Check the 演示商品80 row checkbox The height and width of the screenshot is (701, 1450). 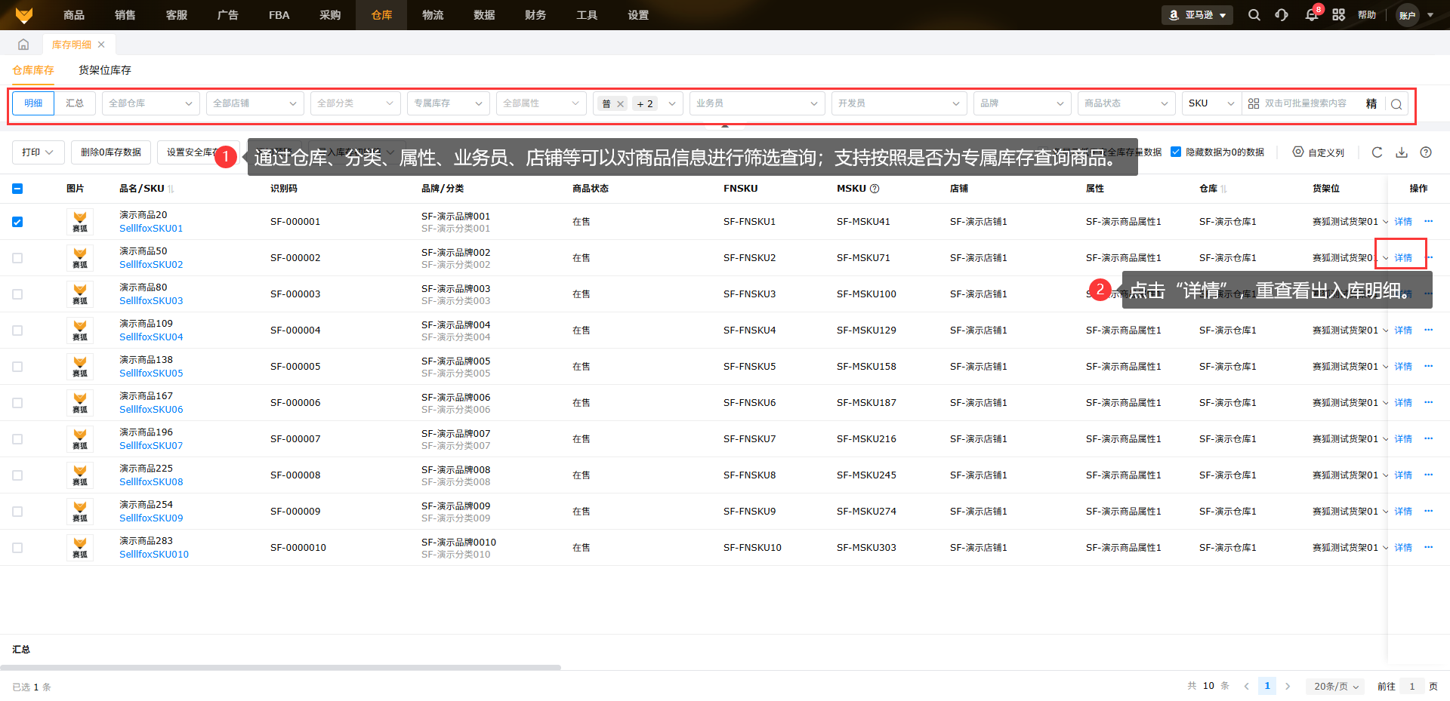[17, 294]
